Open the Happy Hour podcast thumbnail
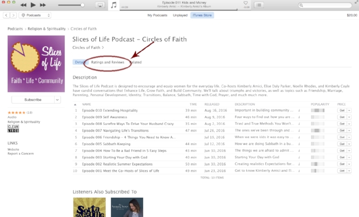The width and height of the screenshot is (359, 217). 127,208
